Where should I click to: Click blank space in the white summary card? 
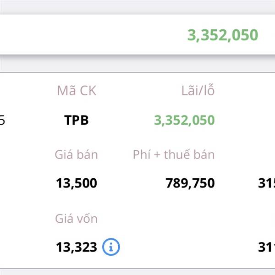[88, 34]
